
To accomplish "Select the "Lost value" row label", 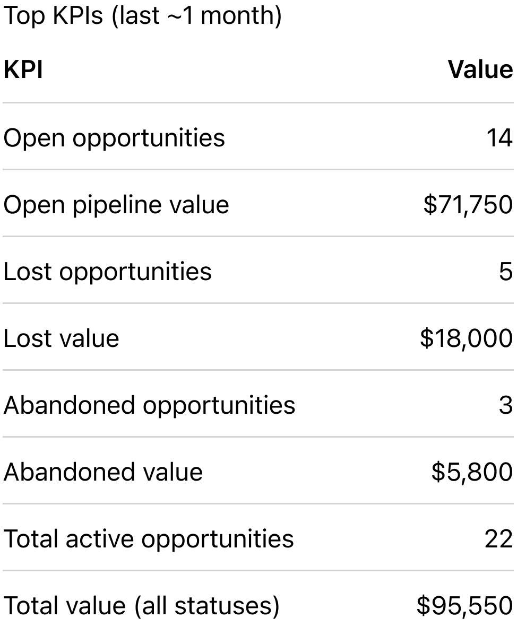I will 61,338.
